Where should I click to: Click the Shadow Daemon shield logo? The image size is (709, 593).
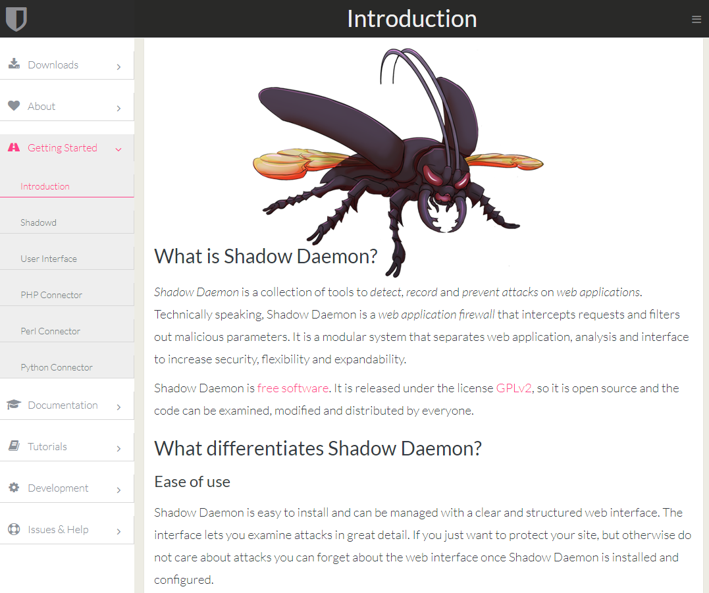click(x=16, y=18)
